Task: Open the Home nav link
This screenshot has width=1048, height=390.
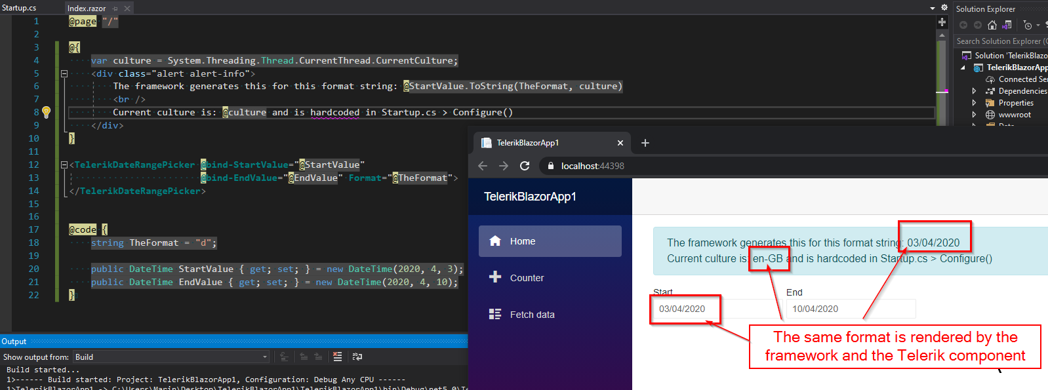Action: click(550, 241)
